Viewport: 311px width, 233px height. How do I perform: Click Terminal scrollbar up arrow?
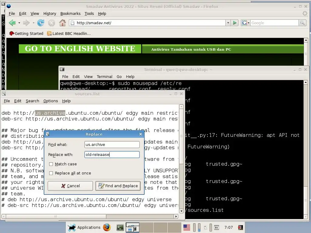tap(306, 82)
